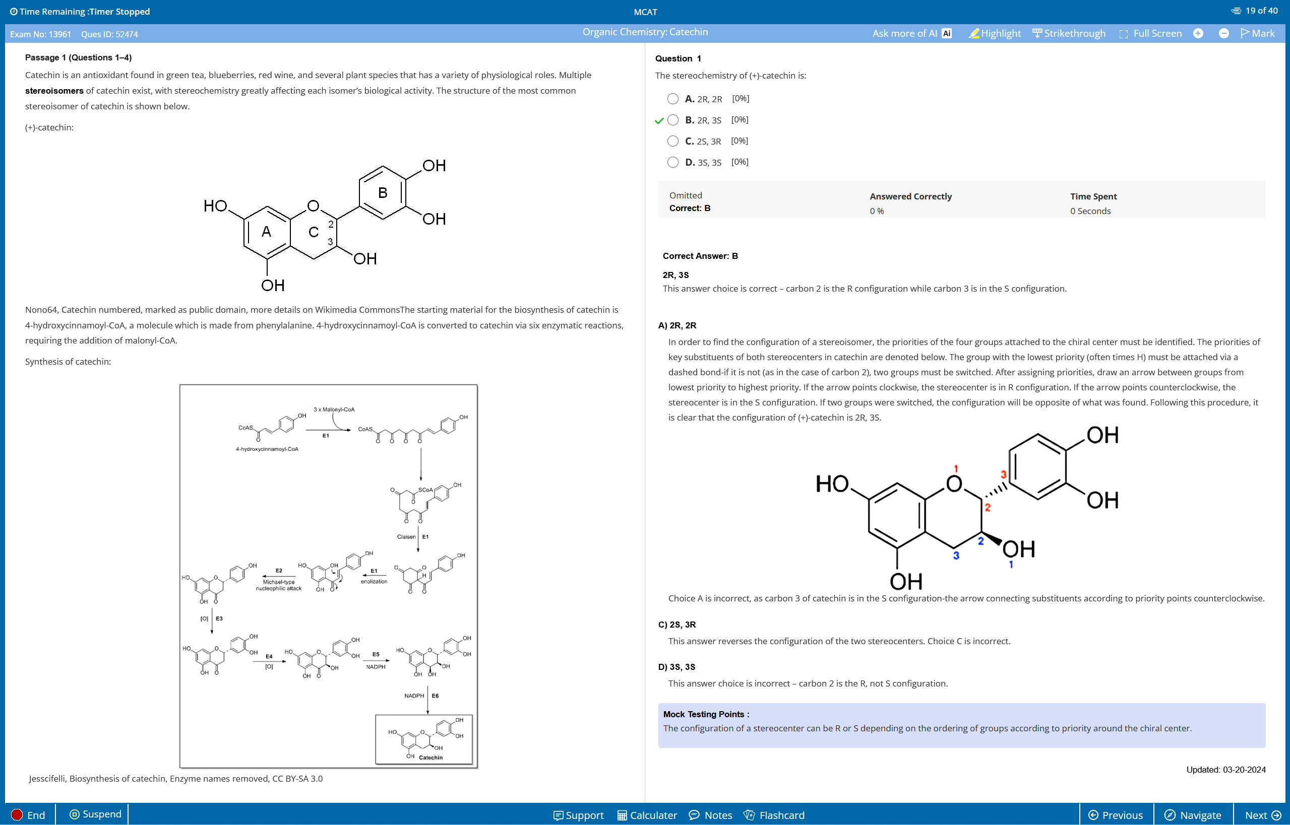The width and height of the screenshot is (1290, 825).
Task: Select the Strikethrough tool
Action: [1069, 33]
